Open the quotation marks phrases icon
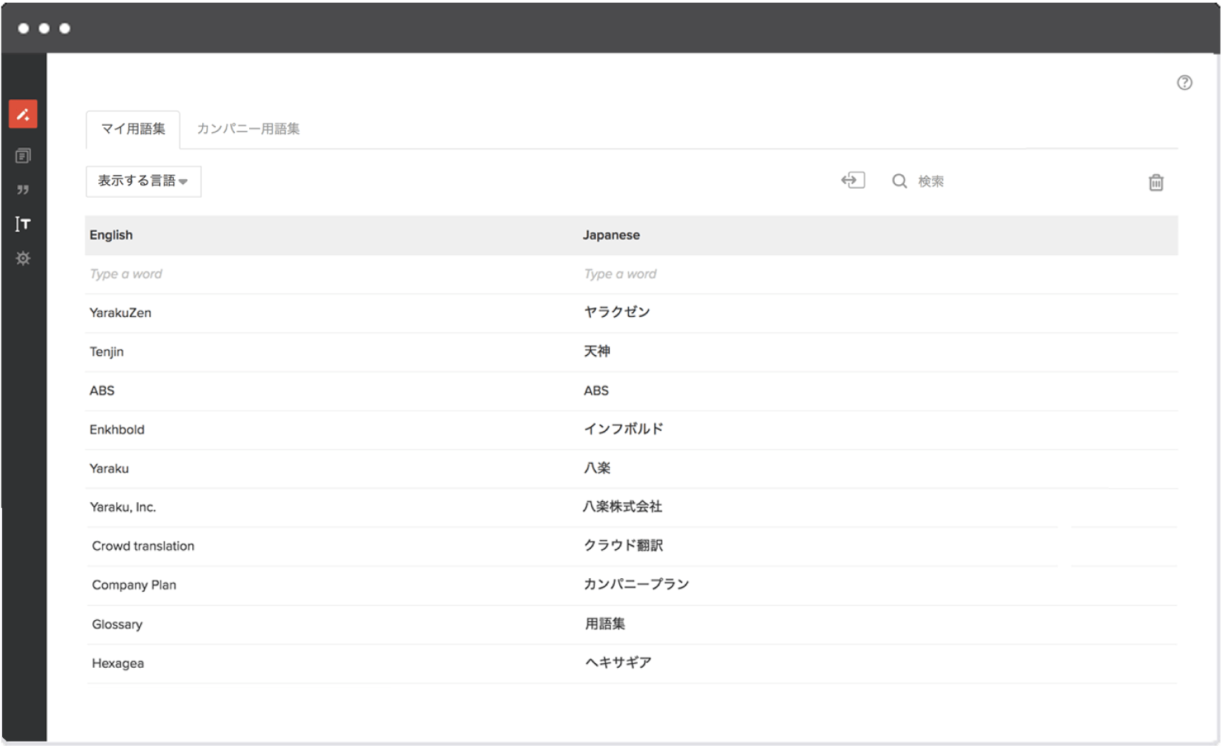The image size is (1225, 746). coord(23,190)
